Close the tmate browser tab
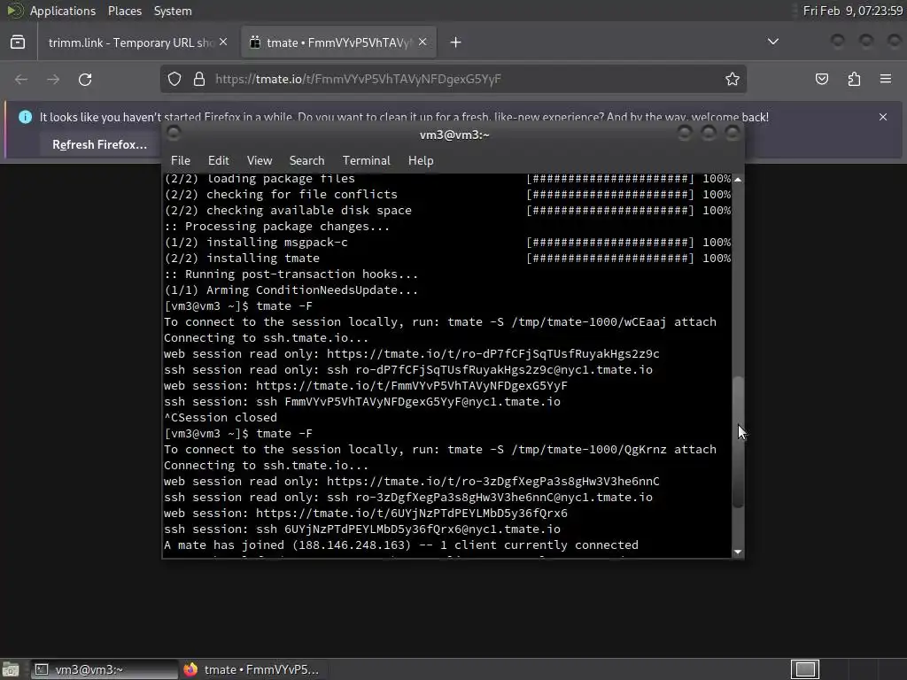The height and width of the screenshot is (680, 907). (422, 42)
